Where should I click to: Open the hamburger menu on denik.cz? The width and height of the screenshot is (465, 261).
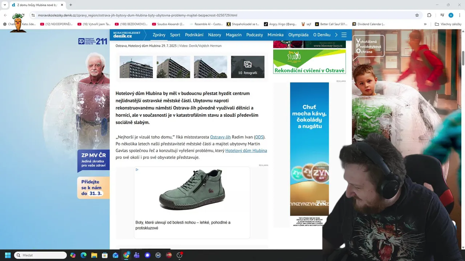pyautogui.click(x=344, y=35)
